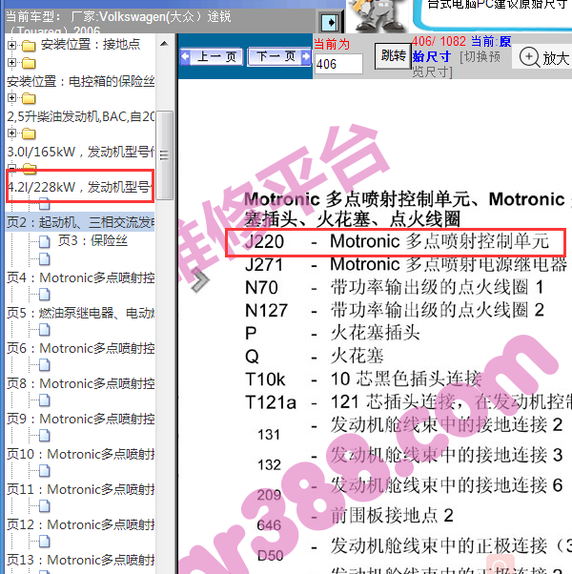
Task: Click folder icon above 3.0l/165kW entry
Action: (29, 133)
